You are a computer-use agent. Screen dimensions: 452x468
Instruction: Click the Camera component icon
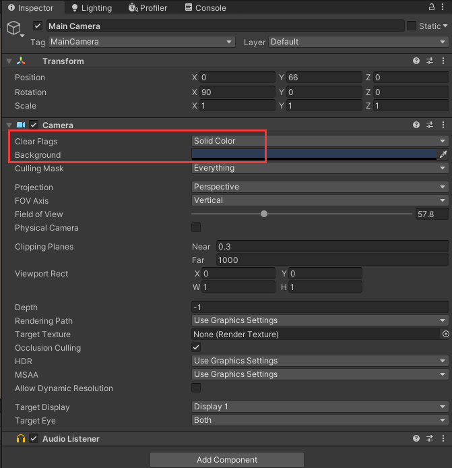[x=21, y=125]
